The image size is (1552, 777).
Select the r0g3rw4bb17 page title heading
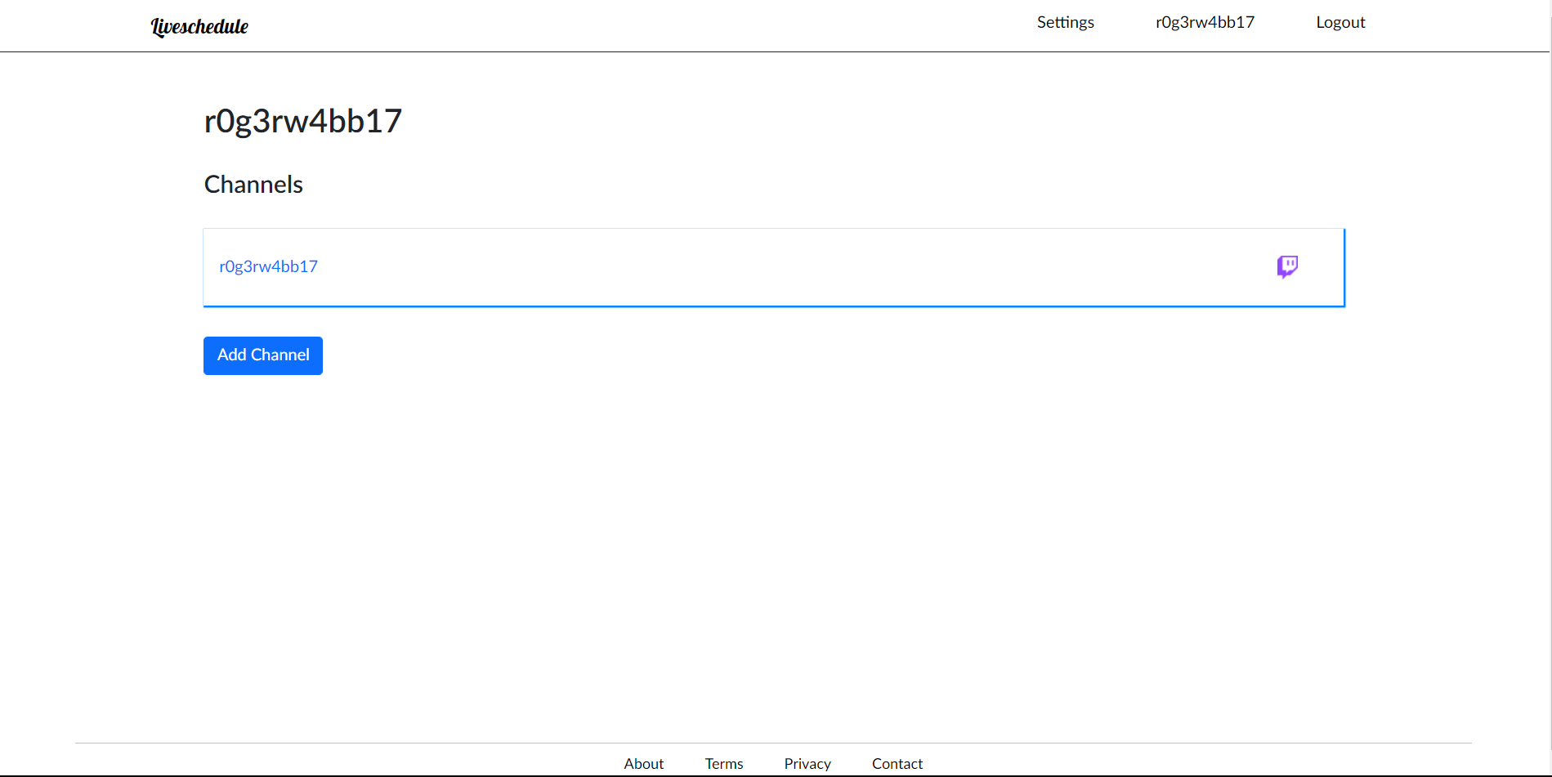[303, 121]
